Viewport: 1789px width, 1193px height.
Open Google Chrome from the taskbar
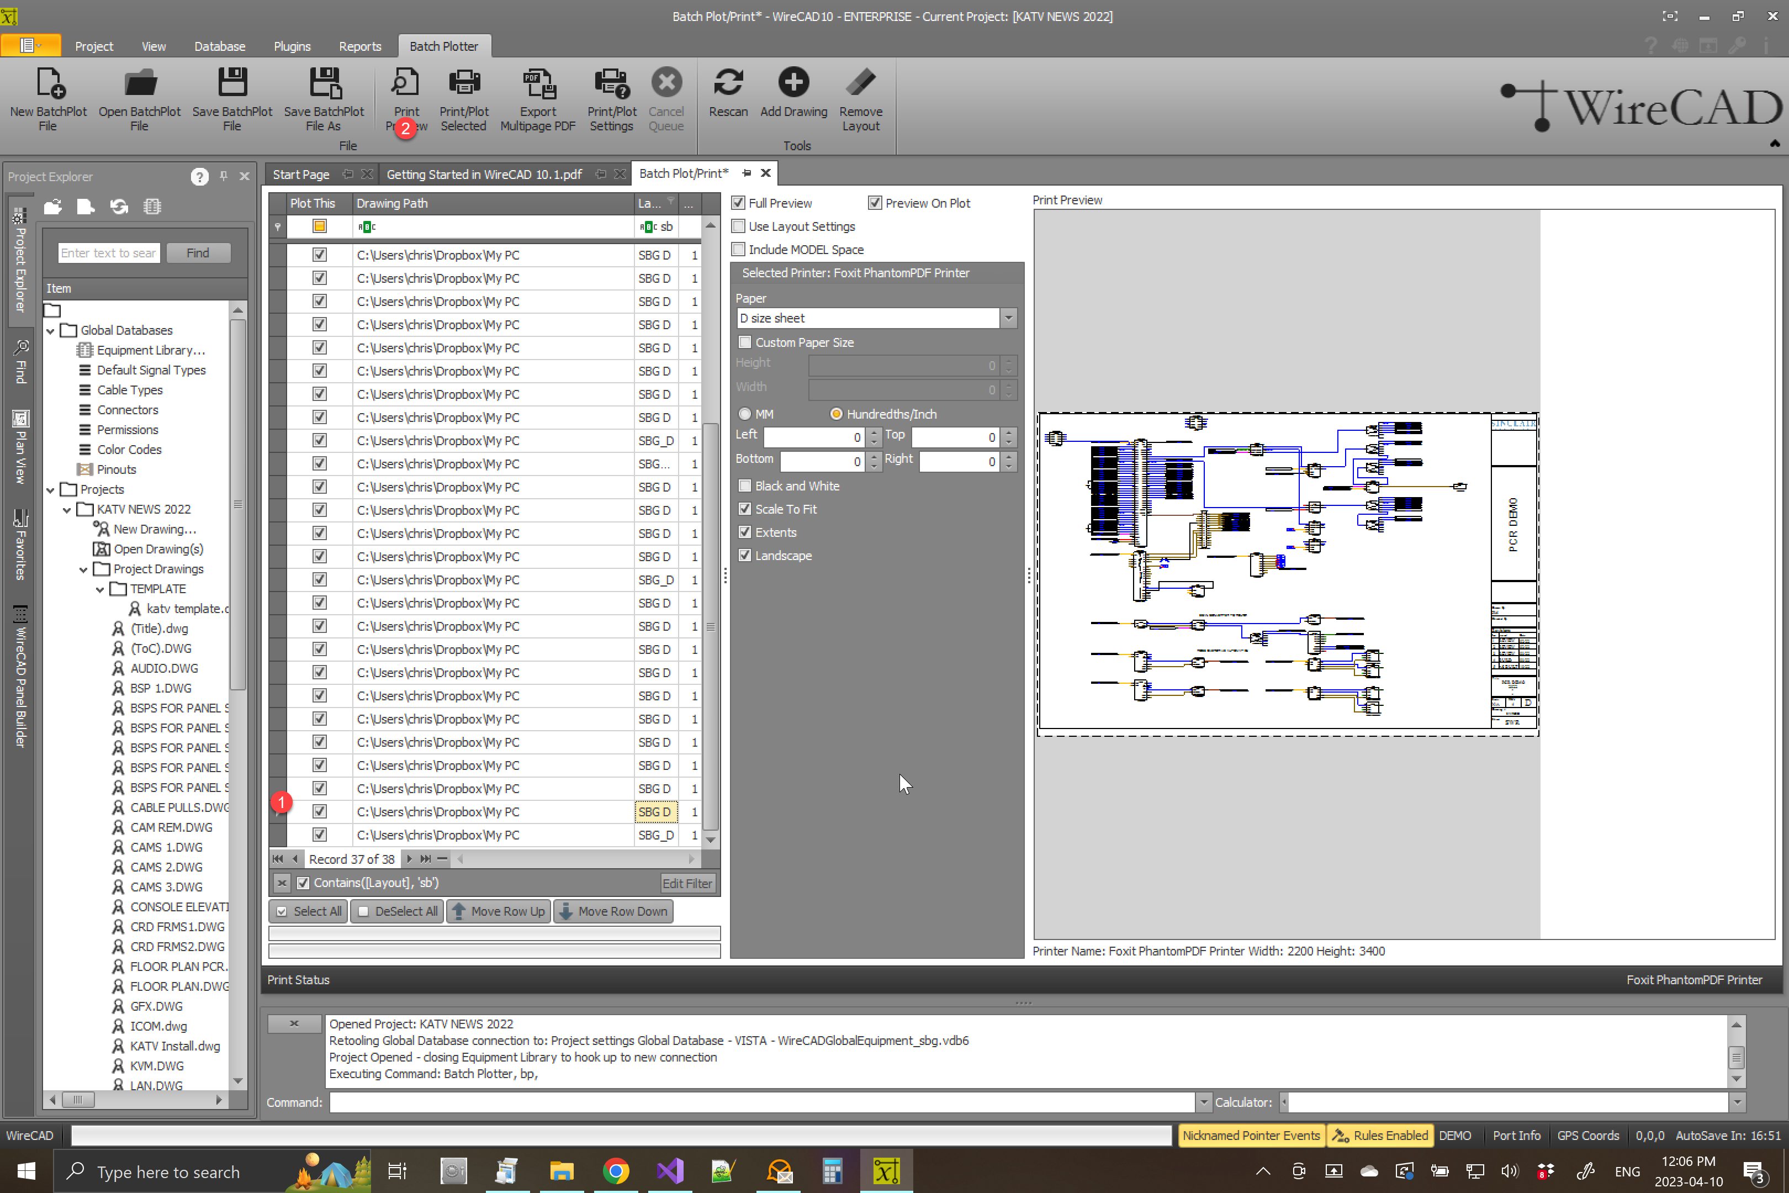(615, 1171)
